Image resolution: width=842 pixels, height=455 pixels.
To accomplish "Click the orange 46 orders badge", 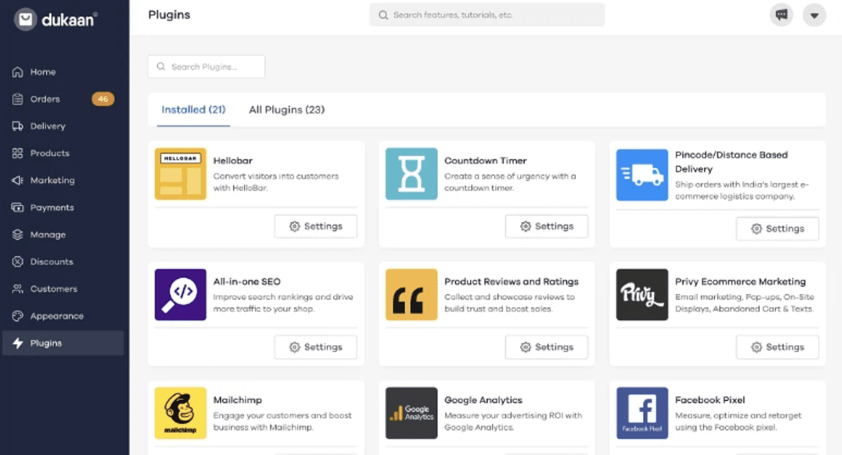I will tap(103, 99).
